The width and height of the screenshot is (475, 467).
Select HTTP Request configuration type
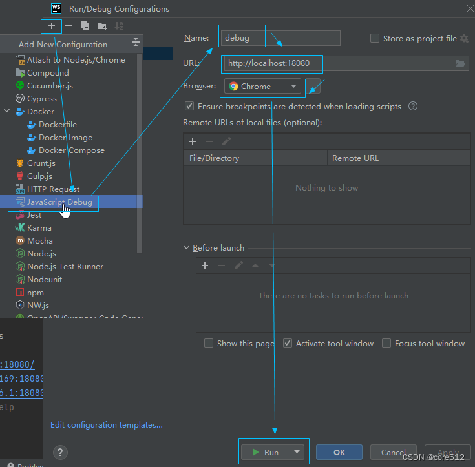coord(47,189)
